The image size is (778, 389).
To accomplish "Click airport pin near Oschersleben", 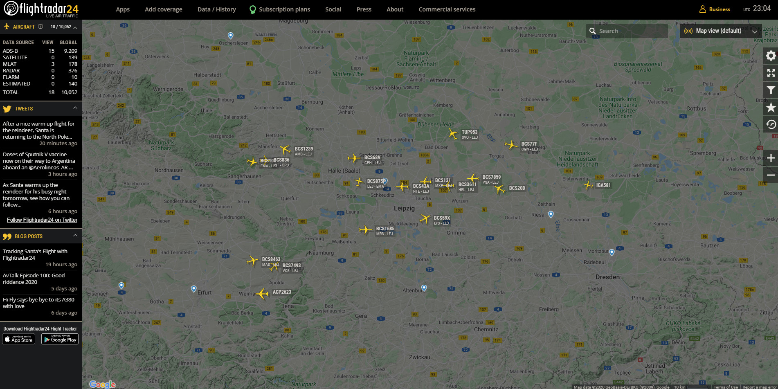I will [x=231, y=36].
